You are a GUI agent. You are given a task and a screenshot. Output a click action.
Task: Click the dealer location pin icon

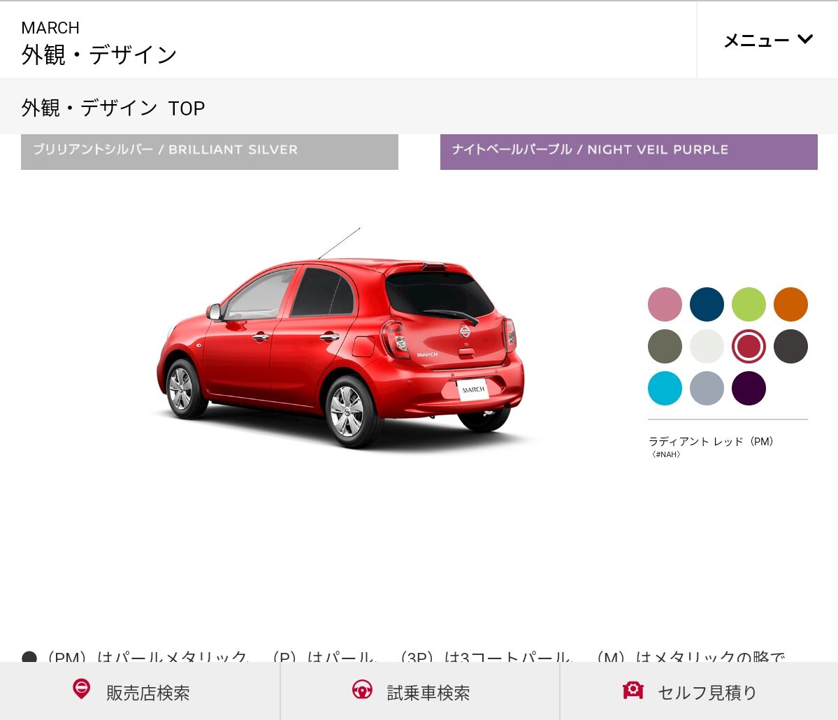[x=81, y=689]
